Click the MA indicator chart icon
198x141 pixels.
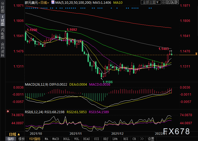53,2
